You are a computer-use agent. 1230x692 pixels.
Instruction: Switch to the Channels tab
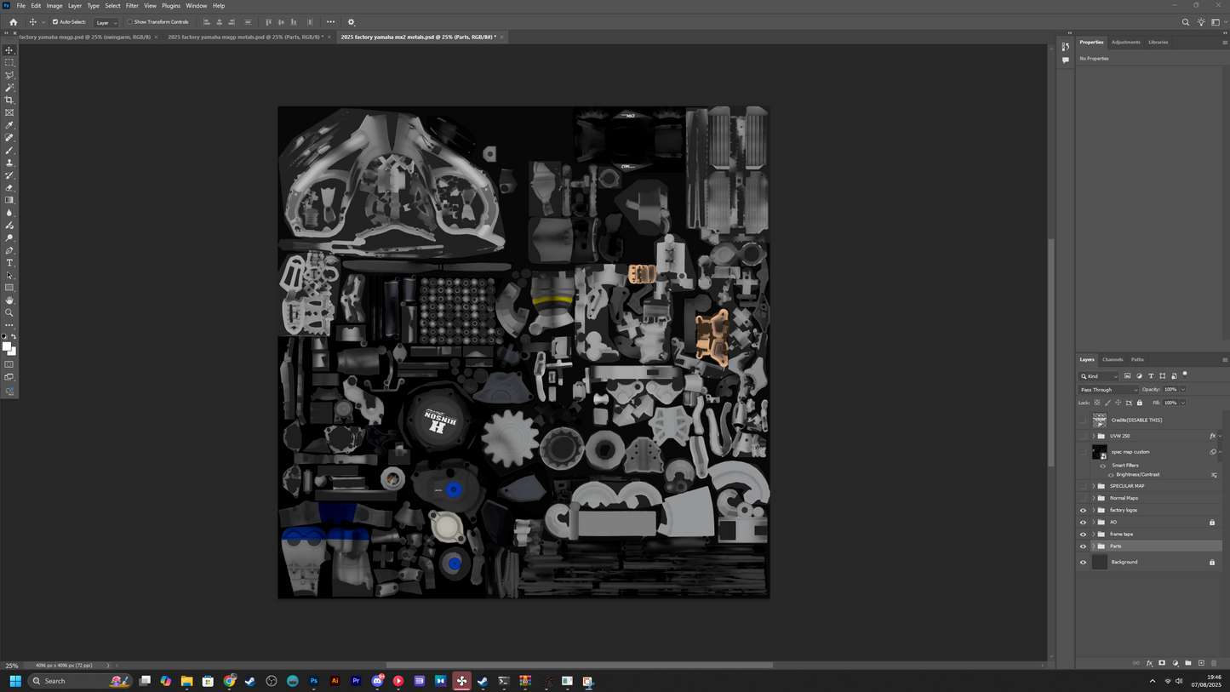[1113, 359]
